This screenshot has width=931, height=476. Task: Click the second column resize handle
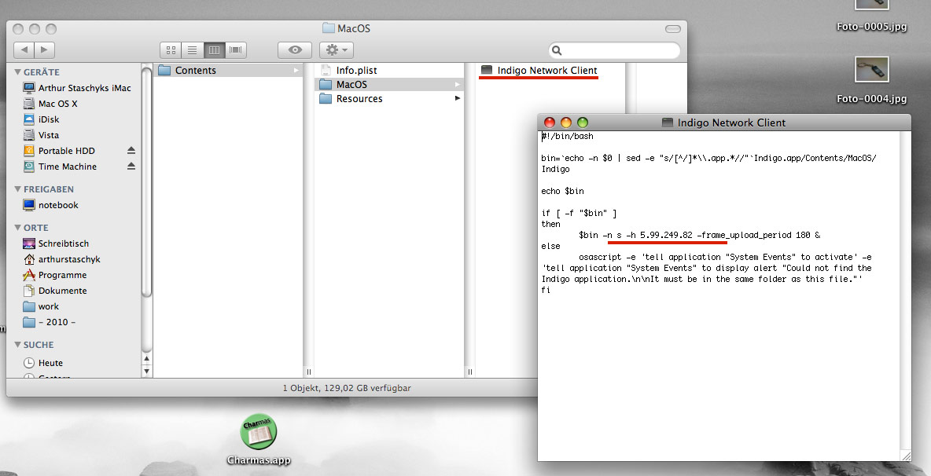[469, 372]
